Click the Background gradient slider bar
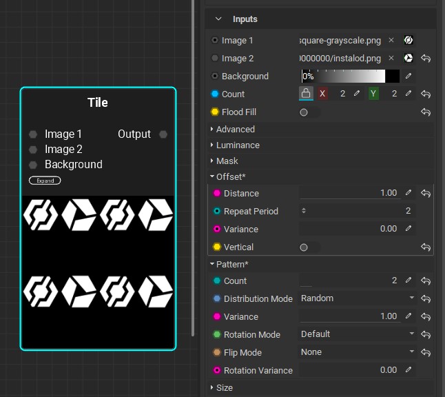Image resolution: width=445 pixels, height=397 pixels. pyautogui.click(x=350, y=77)
